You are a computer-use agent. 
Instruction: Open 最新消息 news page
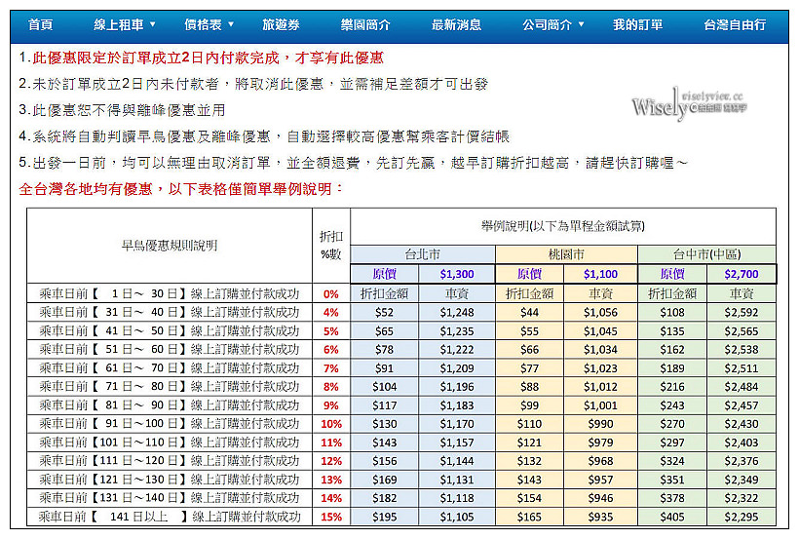(457, 24)
